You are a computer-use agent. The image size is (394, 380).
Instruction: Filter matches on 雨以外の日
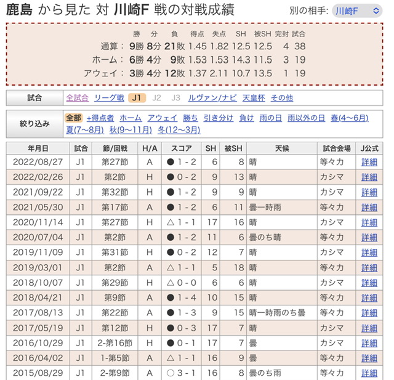(306, 118)
